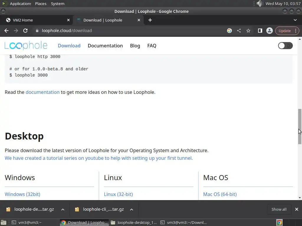Image resolution: width=302 pixels, height=226 pixels.
Task: Expand the tab search dropdown arrow
Action: pyautogui.click(x=295, y=20)
